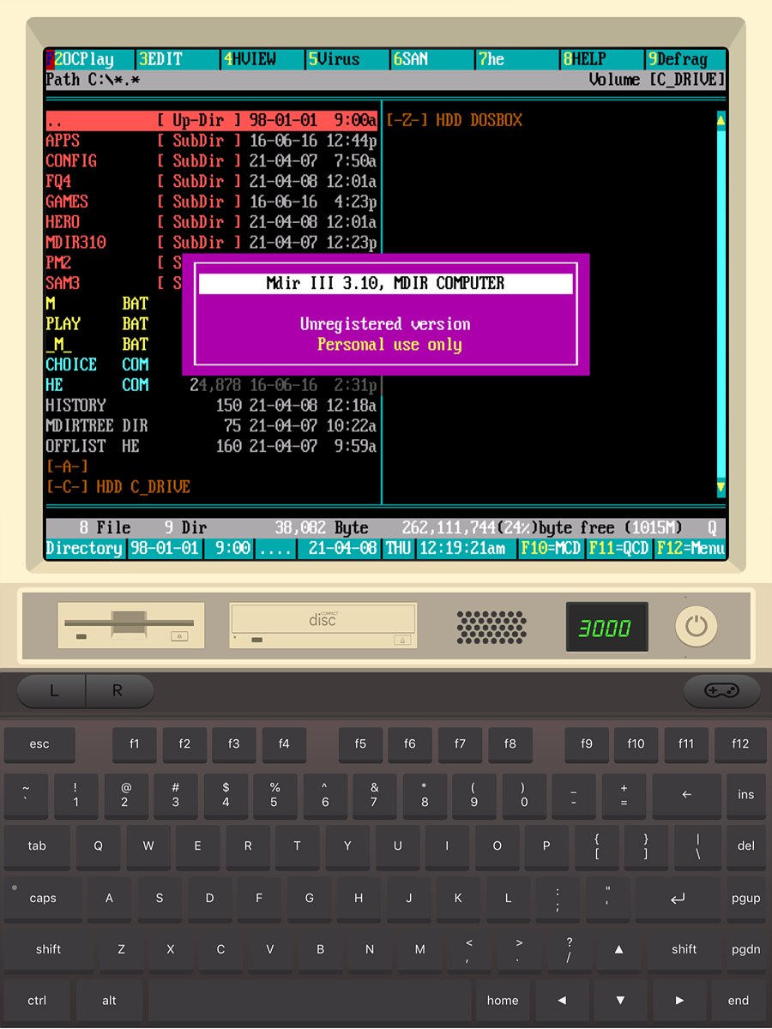Select the 2OCPlay function menu item
The height and width of the screenshot is (1029, 772).
(89, 59)
